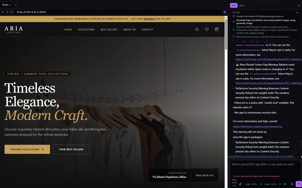Click the v7_startTransition code tag

[248, 50]
